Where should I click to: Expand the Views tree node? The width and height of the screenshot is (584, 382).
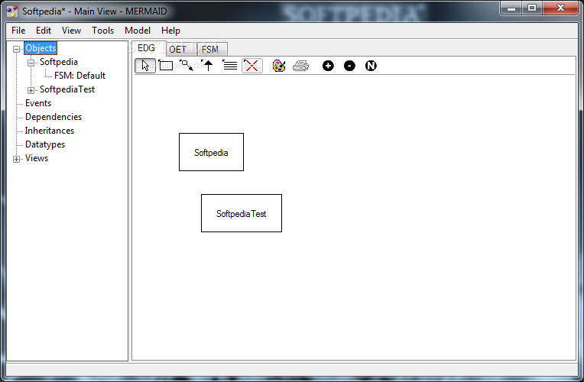click(x=16, y=160)
